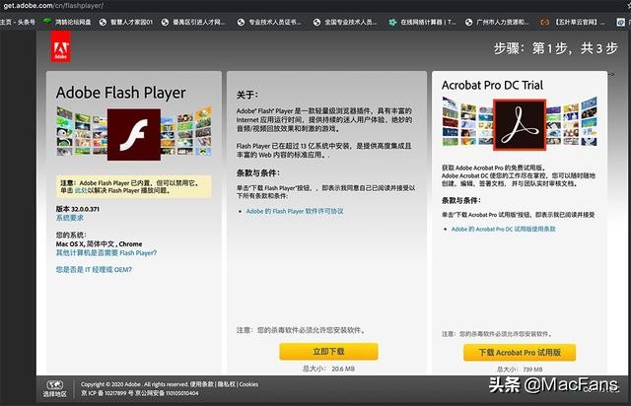Click the Acrobat Pro DC Trial heading
This screenshot has width=631, height=406.
click(492, 86)
